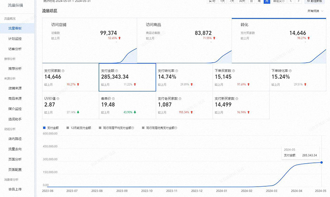The height and width of the screenshot is (197, 330).
Task: Click help icon next to UV价值
Action: point(58,98)
